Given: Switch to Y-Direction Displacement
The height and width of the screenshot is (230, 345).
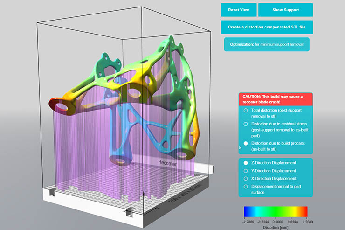Looking at the screenshot, I should (245, 171).
